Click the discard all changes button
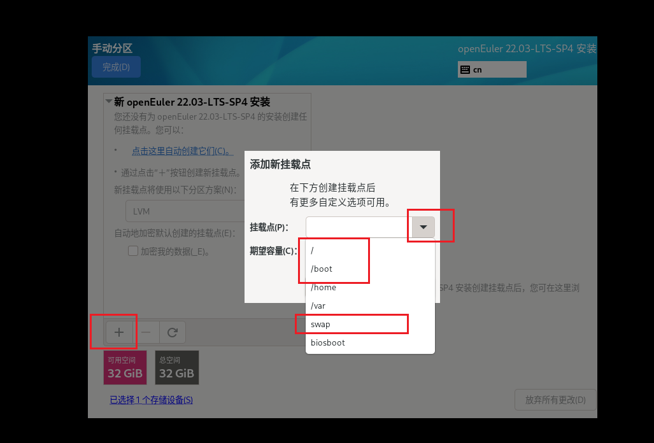The height and width of the screenshot is (443, 654). point(555,400)
